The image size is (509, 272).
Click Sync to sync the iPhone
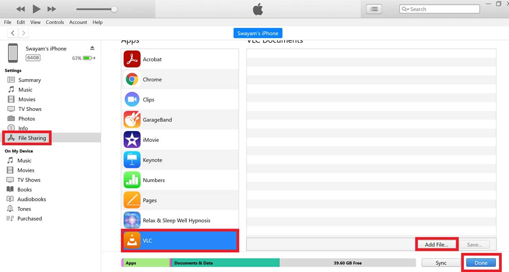pos(440,263)
